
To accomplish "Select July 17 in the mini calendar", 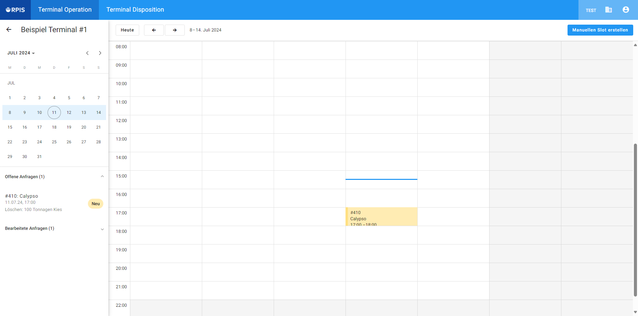I will coord(39,127).
